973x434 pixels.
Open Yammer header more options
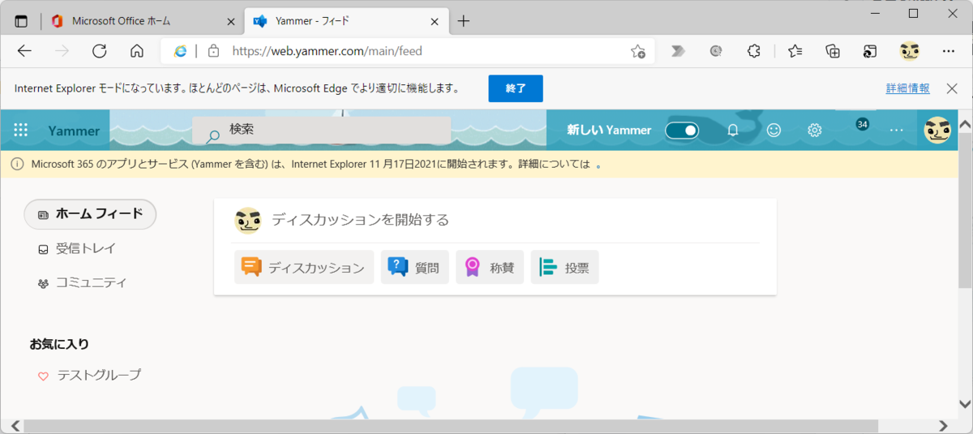tap(896, 130)
